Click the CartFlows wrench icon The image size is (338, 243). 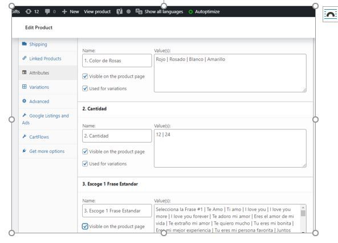pyautogui.click(x=25, y=136)
